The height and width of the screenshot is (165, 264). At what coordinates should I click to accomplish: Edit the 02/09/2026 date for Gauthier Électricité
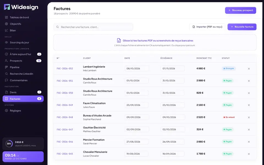137,130
